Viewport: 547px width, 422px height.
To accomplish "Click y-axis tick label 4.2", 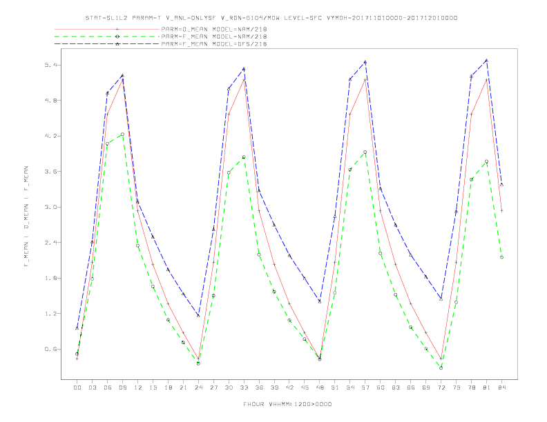I will pyautogui.click(x=50, y=136).
